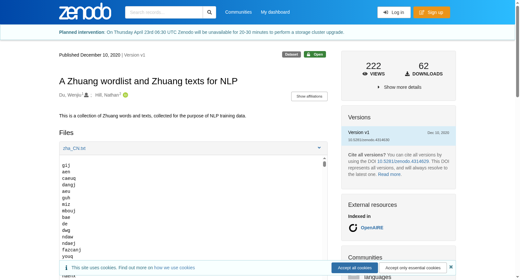The height and width of the screenshot is (280, 520).
Task: Open how we use cookies link
Action: point(175,268)
